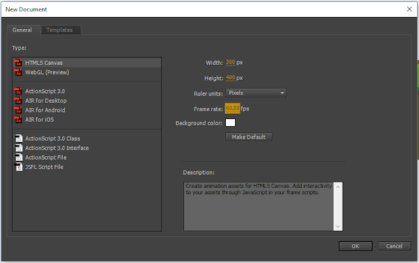Open the Background color swatch

click(230, 123)
